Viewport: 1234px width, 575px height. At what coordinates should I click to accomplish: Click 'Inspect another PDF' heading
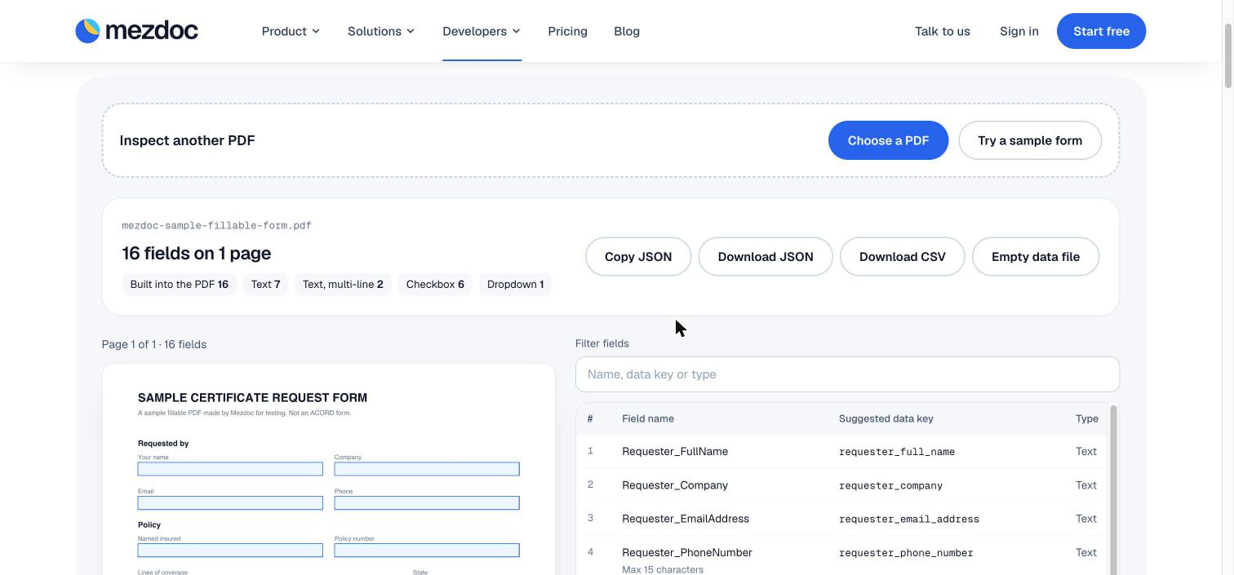point(187,140)
